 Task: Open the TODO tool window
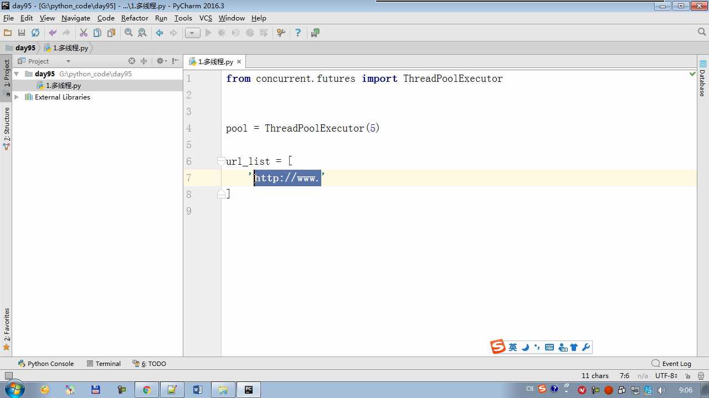[150, 364]
